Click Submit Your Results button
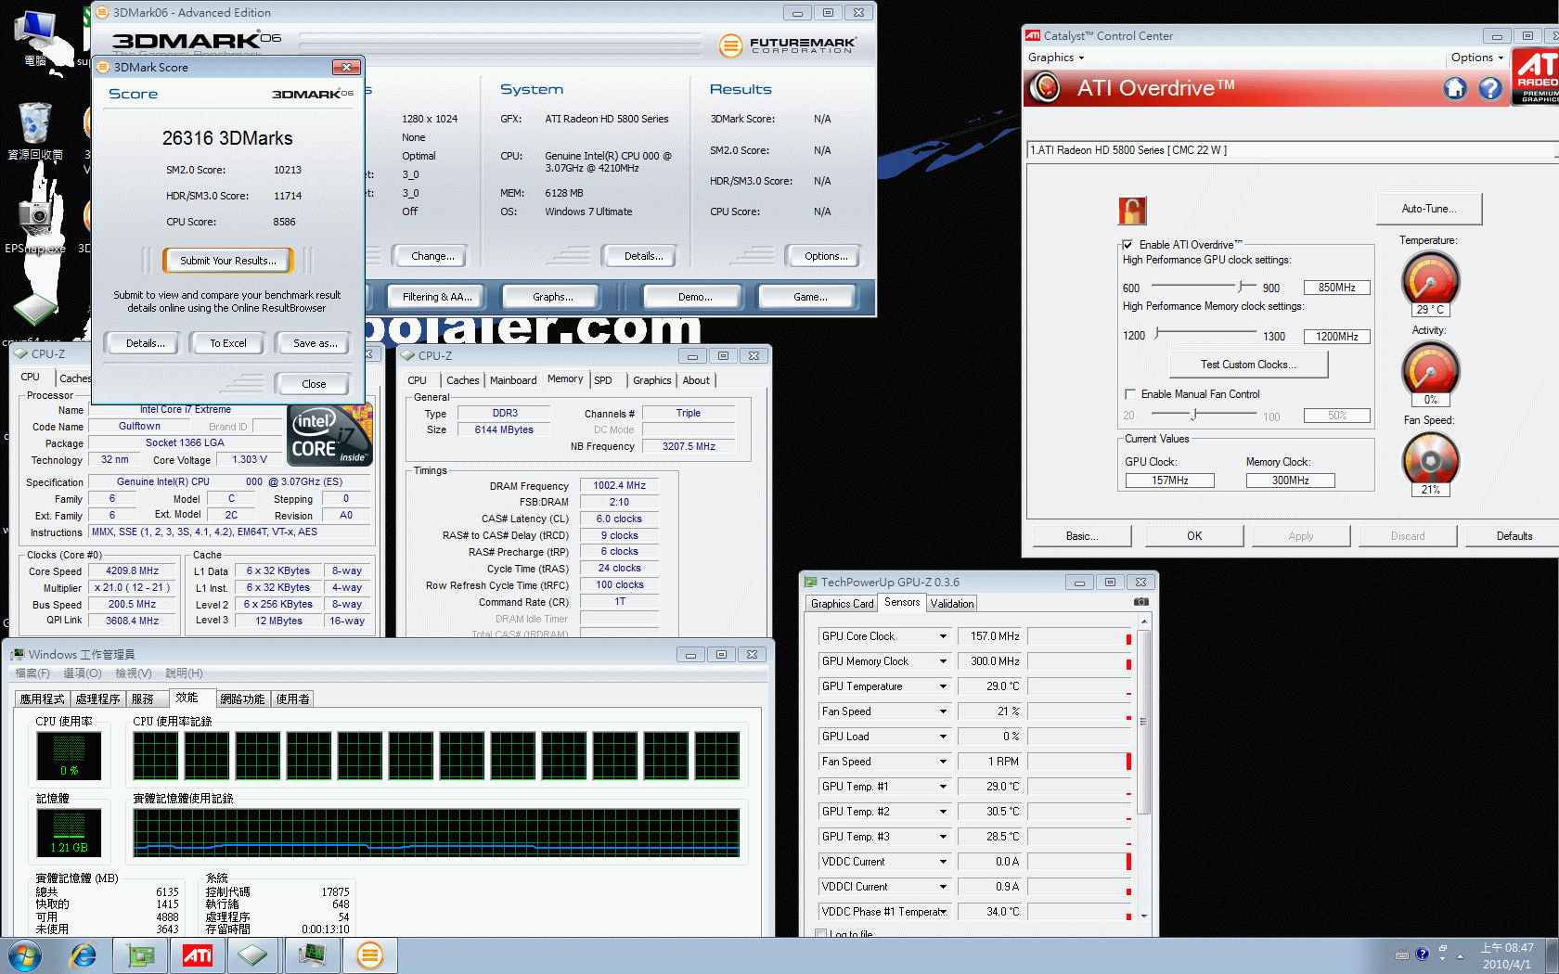This screenshot has height=974, width=1559. (x=228, y=261)
